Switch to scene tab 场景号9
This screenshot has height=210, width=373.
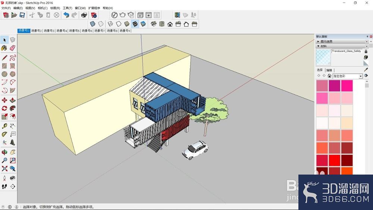[125, 31]
